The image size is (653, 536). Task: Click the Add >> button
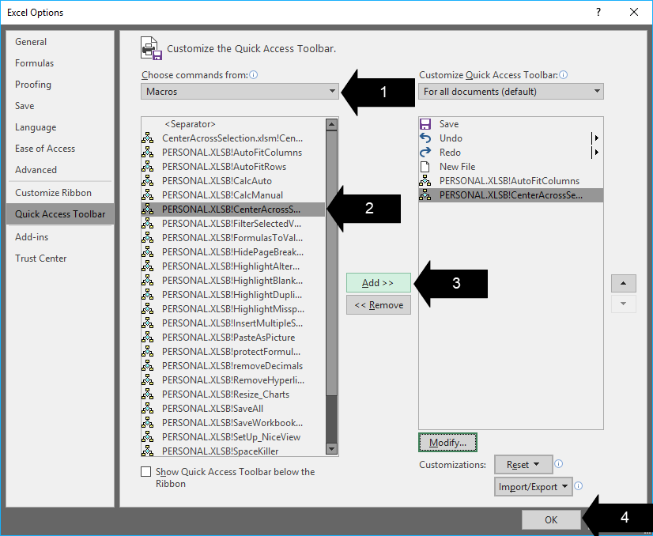[379, 283]
